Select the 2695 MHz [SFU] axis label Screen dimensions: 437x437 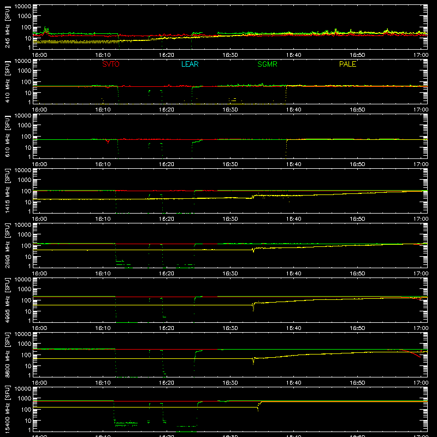point(7,246)
